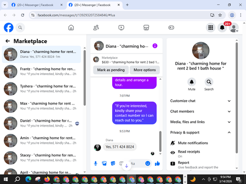Image resolution: width=246 pixels, height=184 pixels.
Task: Click the install app icon in address bar
Action: [x=213, y=15]
